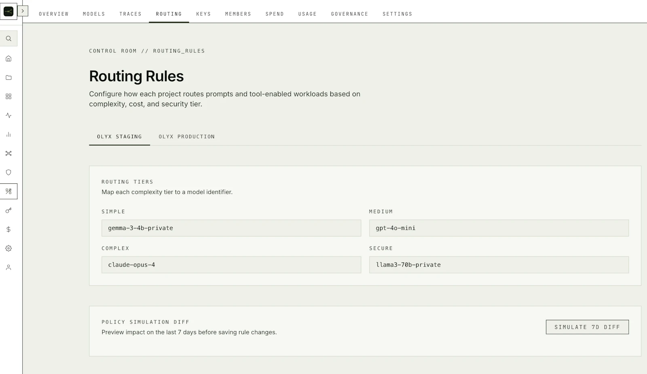Screen dimensions: 647x374
Task: Open the dollar spend sidebar icon
Action: [8, 229]
